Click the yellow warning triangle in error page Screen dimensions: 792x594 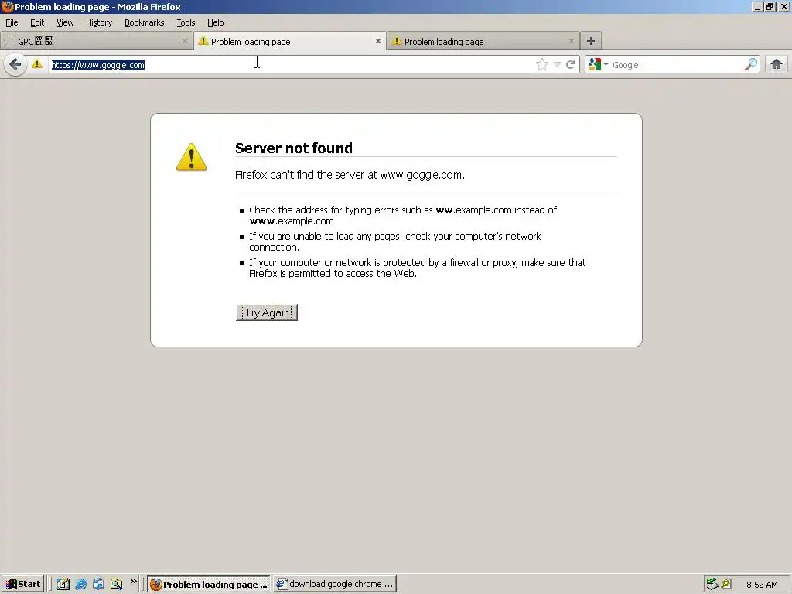click(x=192, y=157)
